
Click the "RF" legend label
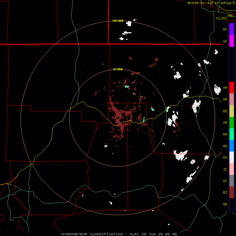tap(225, 29)
